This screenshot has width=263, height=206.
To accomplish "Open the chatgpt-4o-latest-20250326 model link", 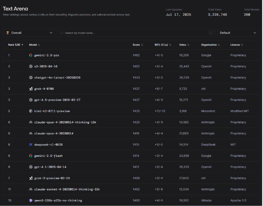I will [x=57, y=78].
